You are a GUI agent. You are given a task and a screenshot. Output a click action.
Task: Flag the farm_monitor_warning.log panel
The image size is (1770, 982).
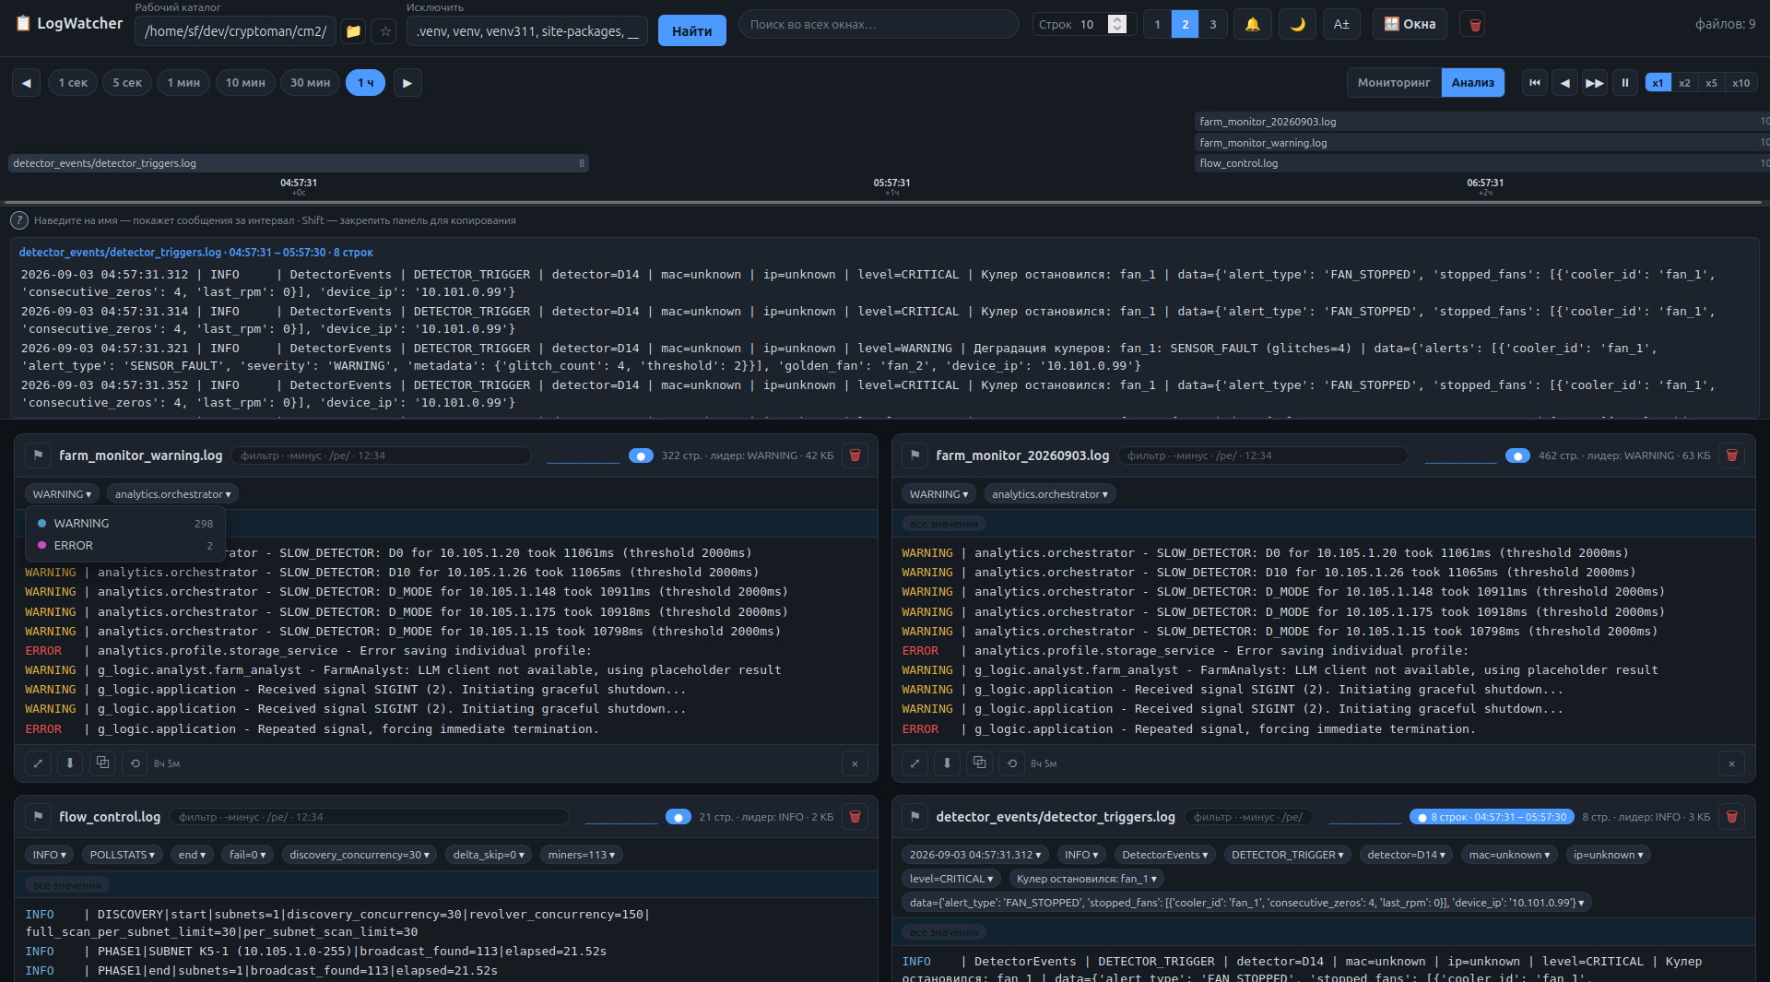pos(38,456)
